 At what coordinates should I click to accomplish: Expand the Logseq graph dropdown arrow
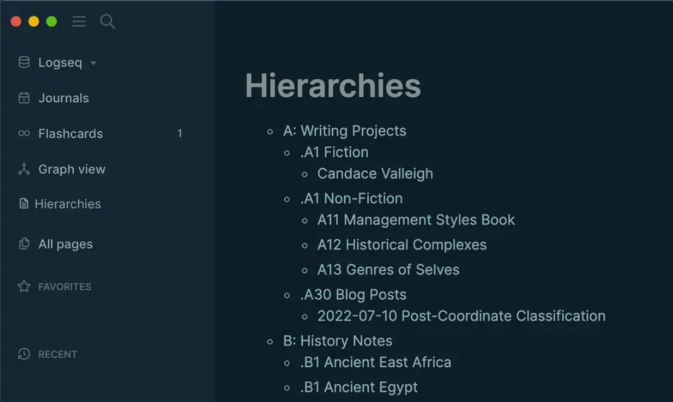[x=93, y=63]
